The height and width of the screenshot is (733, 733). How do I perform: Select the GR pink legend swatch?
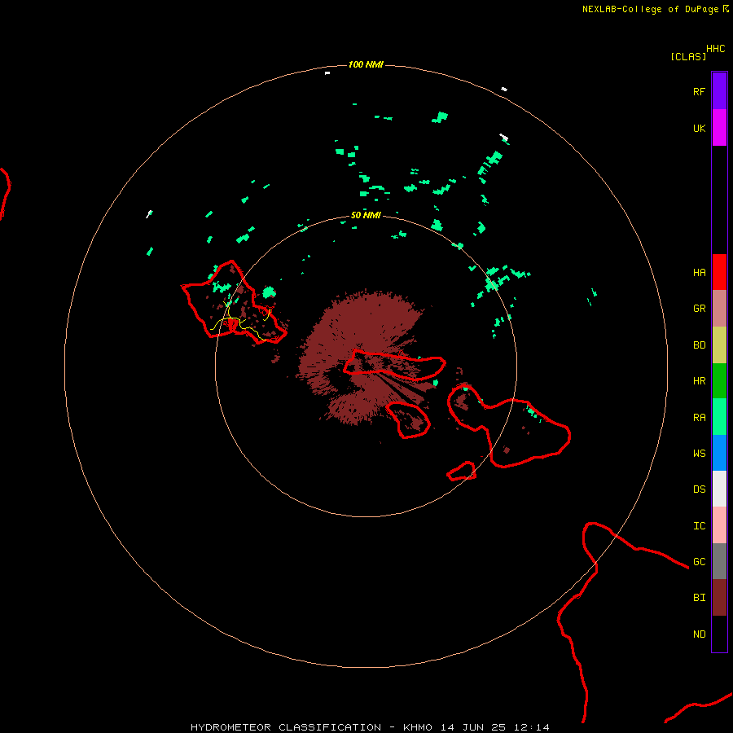coord(719,309)
